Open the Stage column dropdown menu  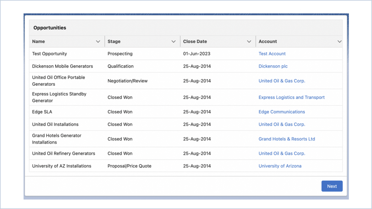[174, 41]
